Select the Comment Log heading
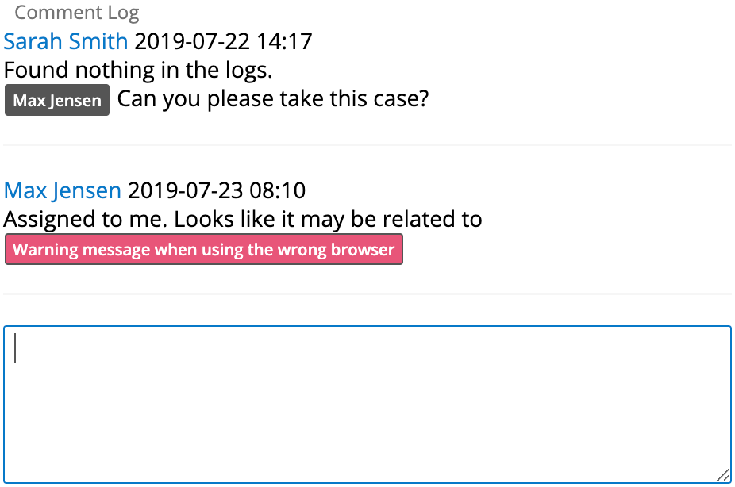735x487 pixels. click(x=76, y=13)
